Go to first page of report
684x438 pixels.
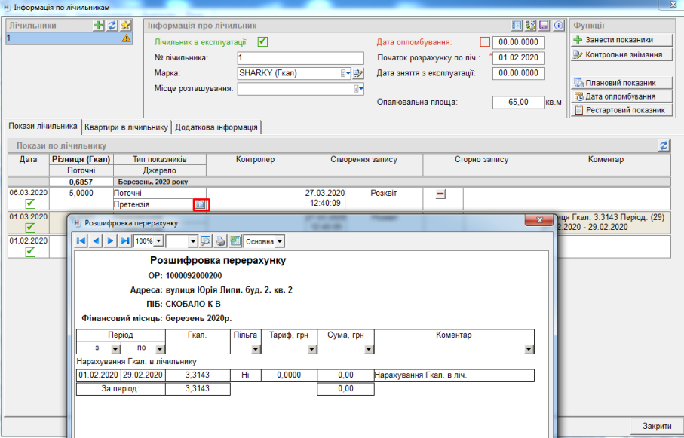81,241
